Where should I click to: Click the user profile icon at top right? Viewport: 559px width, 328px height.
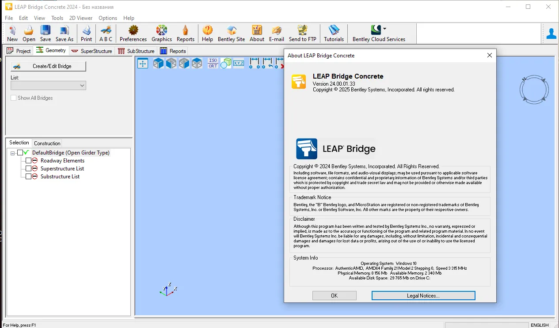551,34
